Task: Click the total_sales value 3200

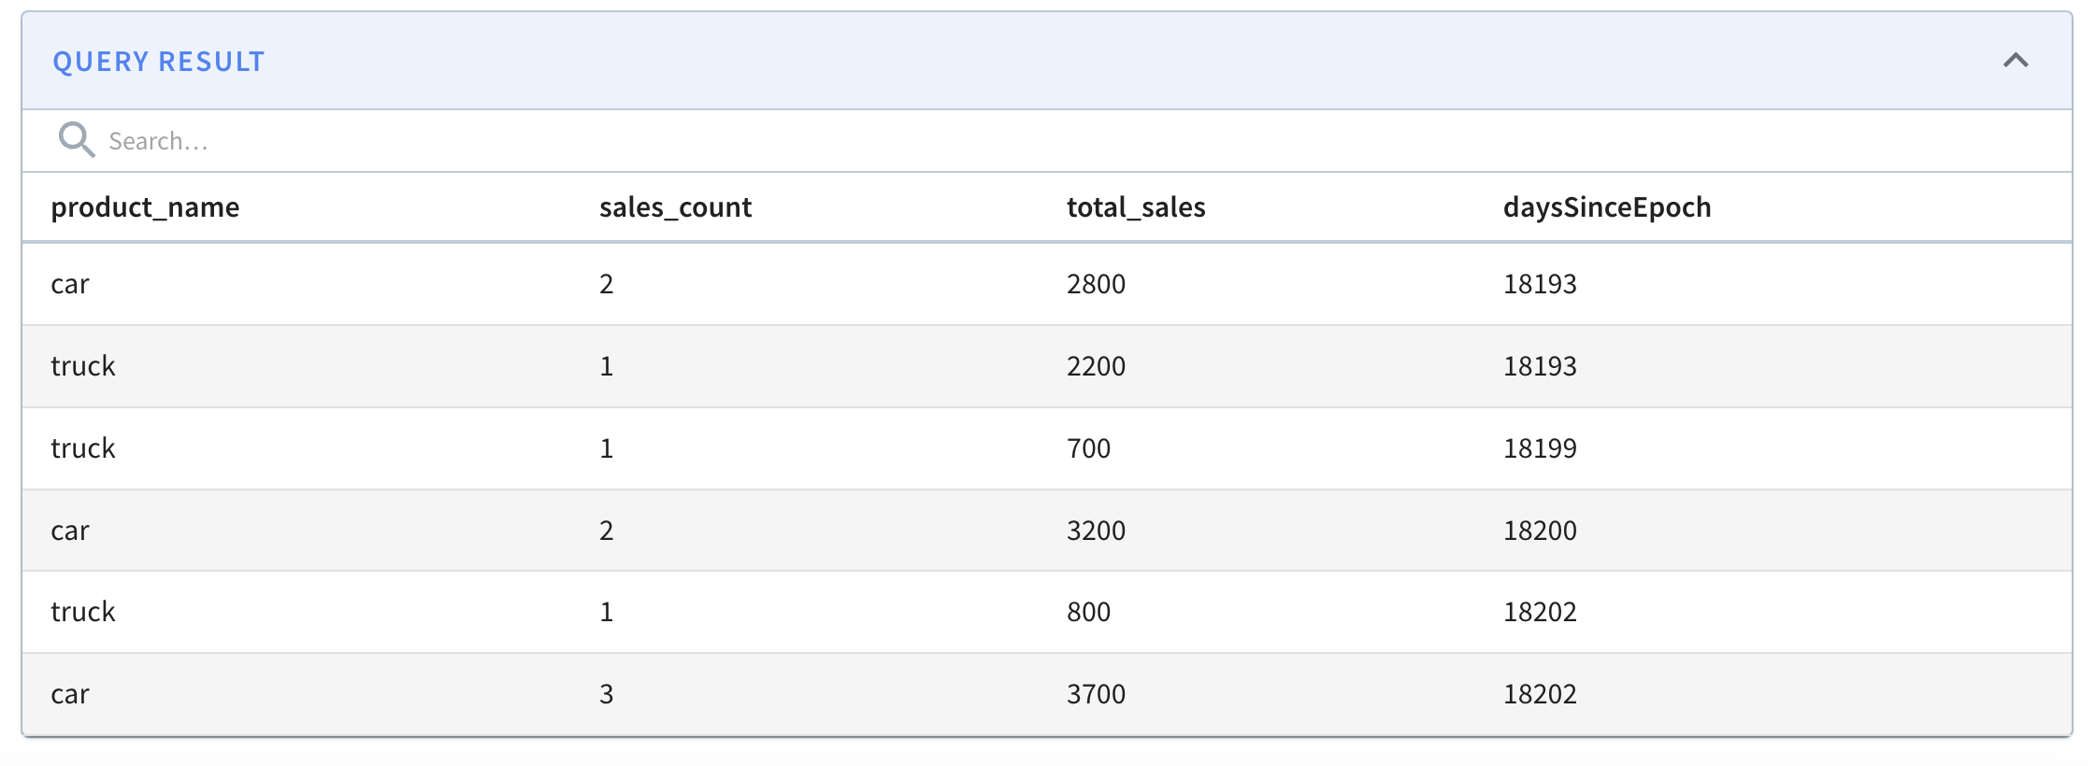Action: coord(1096,531)
